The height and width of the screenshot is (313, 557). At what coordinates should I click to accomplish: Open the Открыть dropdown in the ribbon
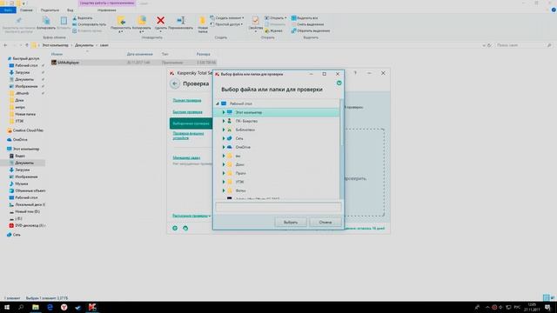(276, 17)
